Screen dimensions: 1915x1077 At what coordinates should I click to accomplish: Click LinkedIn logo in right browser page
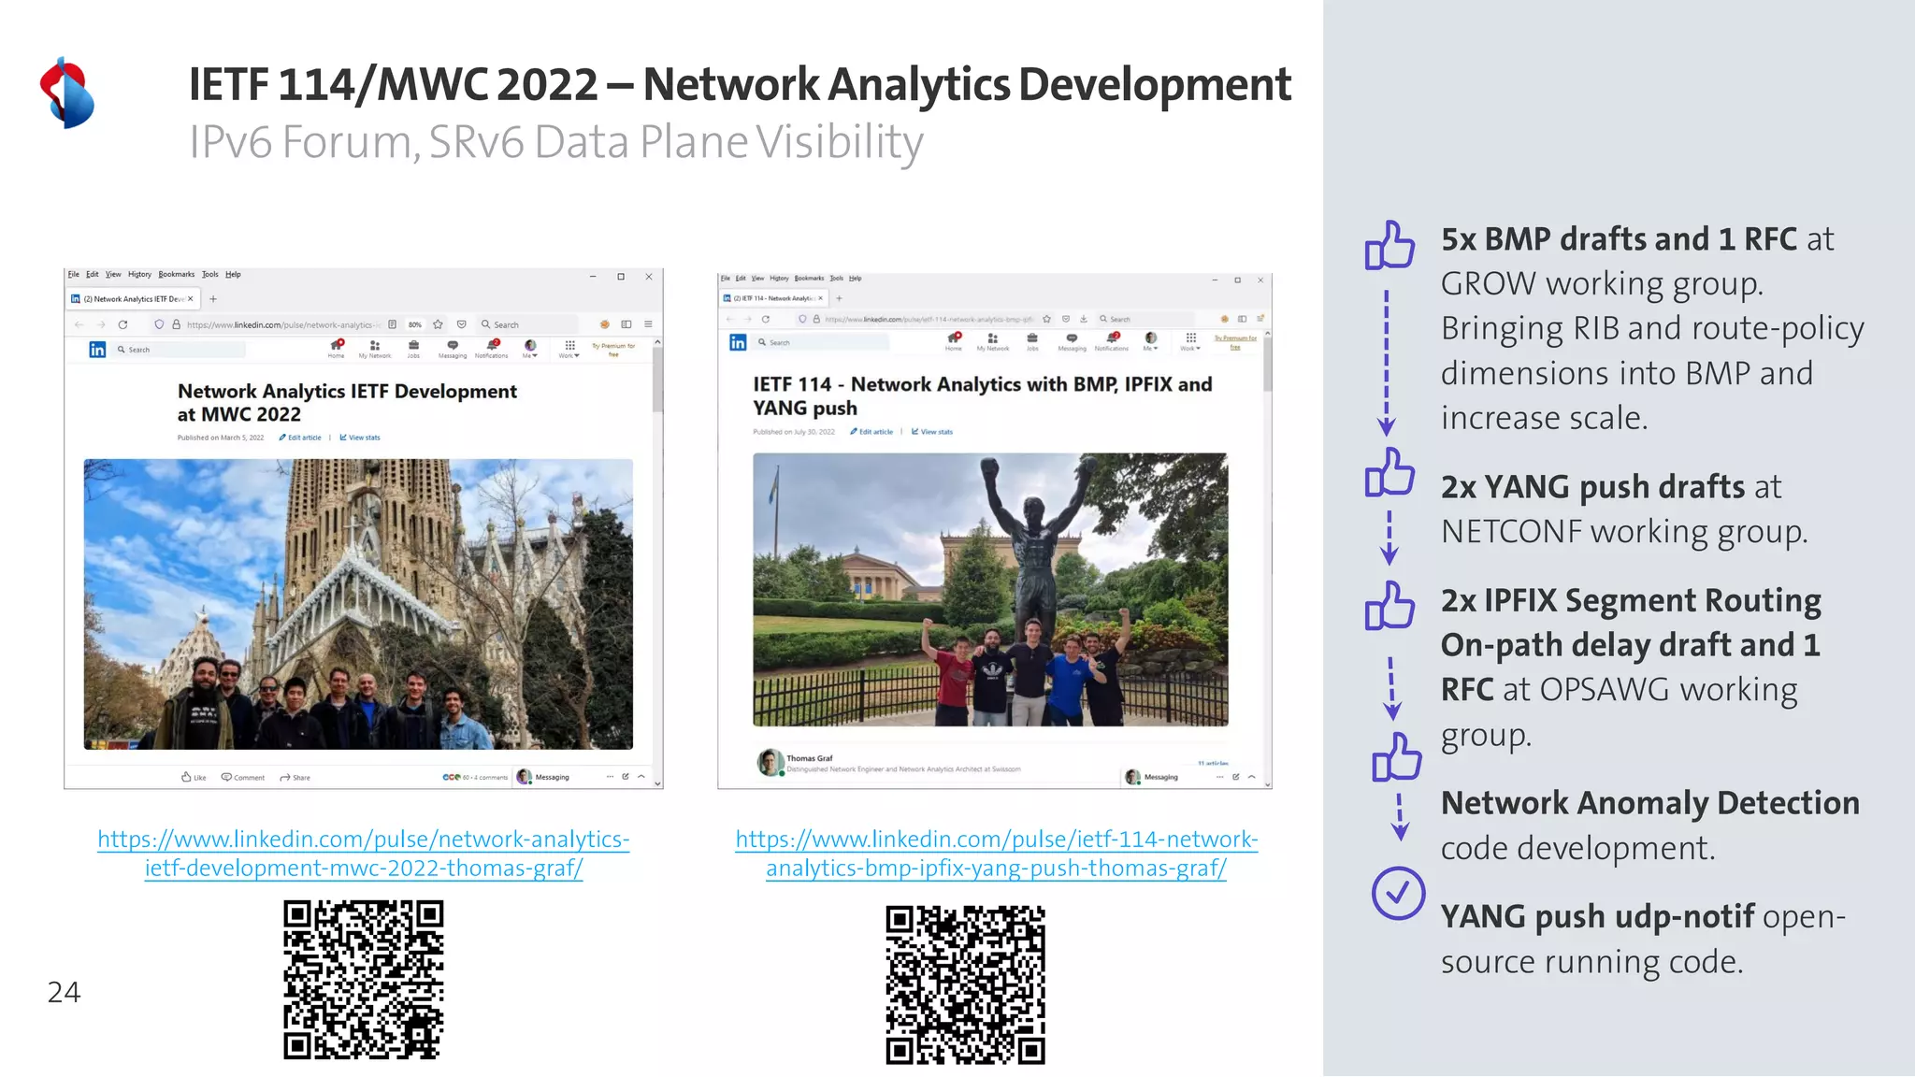[738, 342]
